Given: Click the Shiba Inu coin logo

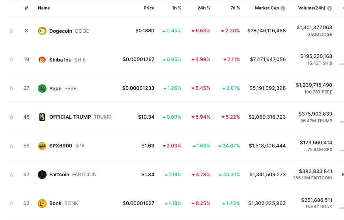Looking at the screenshot, I should tap(42, 60).
